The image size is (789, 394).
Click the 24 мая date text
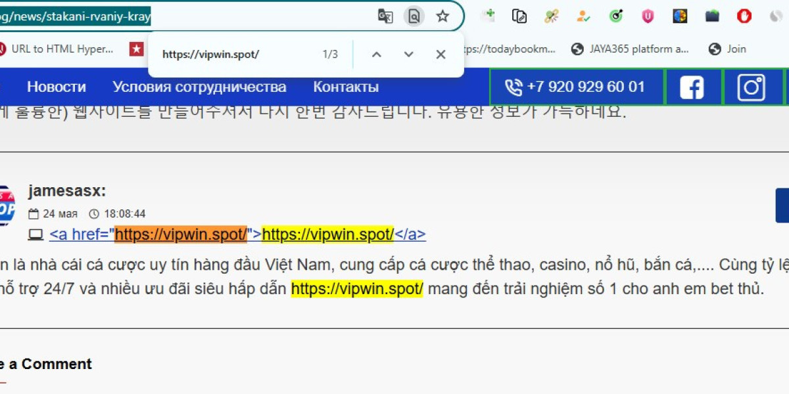click(60, 214)
